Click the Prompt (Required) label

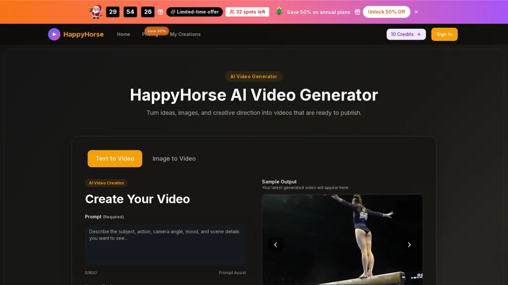(104, 217)
